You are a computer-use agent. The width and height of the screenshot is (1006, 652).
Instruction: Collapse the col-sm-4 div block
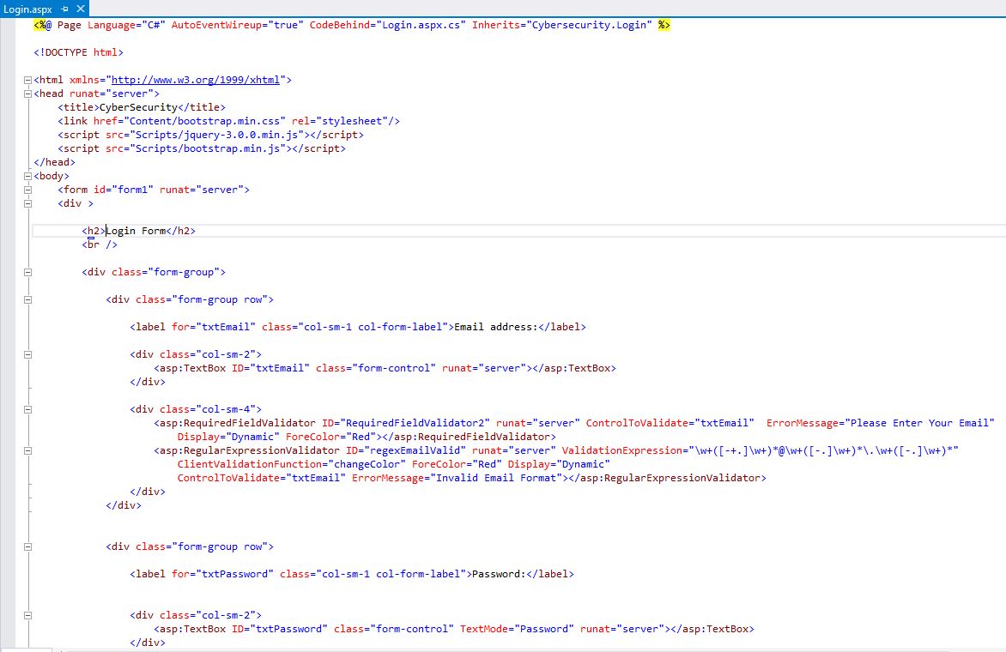[x=27, y=409]
